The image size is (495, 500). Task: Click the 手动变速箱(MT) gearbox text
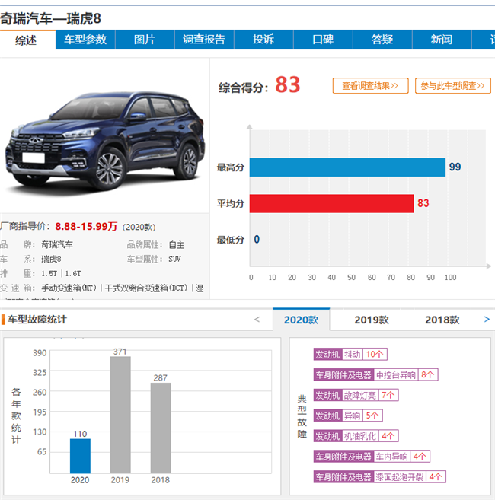69,288
